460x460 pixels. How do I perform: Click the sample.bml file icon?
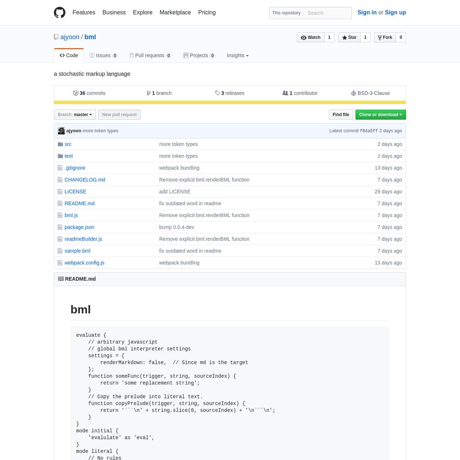60,251
